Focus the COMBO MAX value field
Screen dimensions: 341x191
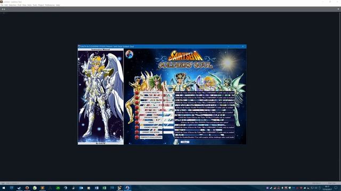click(x=168, y=112)
